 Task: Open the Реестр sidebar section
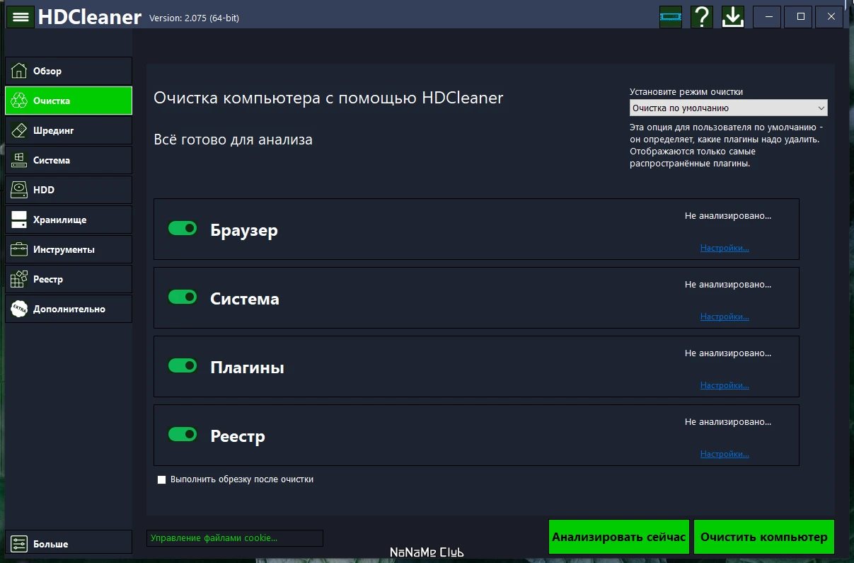(x=69, y=279)
